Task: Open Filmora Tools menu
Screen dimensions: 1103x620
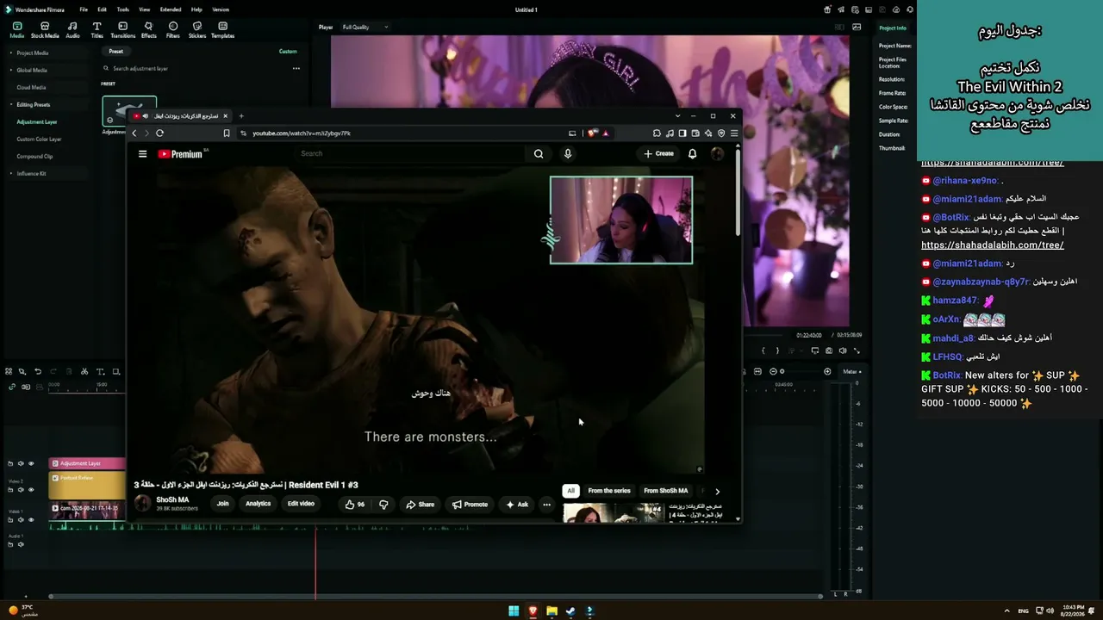Action: click(122, 9)
